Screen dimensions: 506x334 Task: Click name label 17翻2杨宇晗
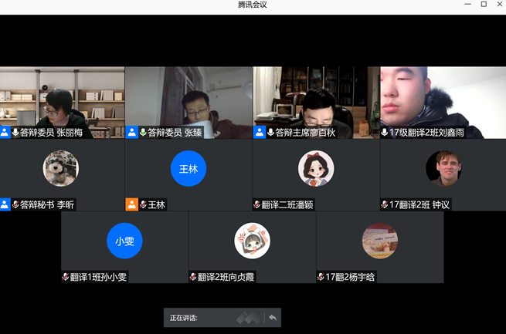click(x=350, y=277)
